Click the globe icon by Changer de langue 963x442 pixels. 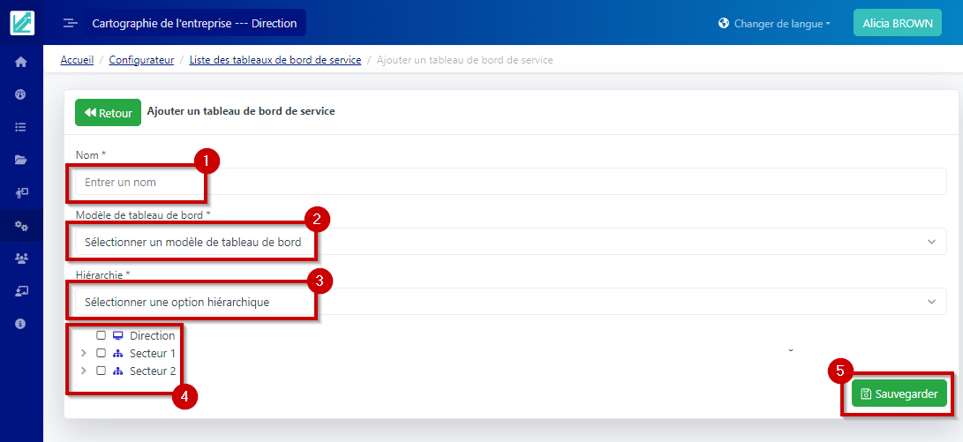tap(724, 23)
